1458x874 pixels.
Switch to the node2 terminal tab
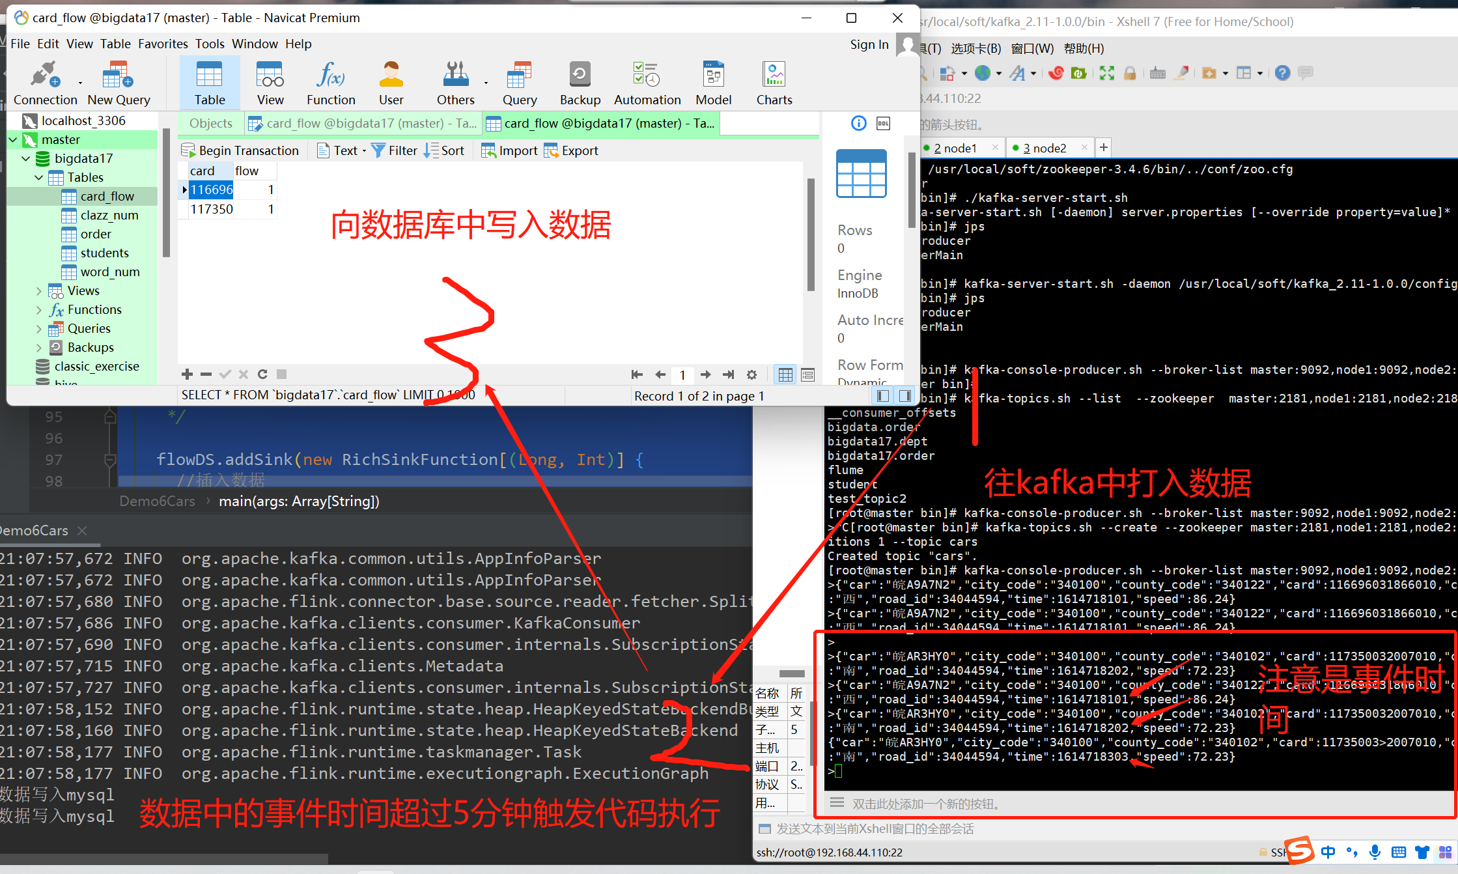click(x=1044, y=148)
